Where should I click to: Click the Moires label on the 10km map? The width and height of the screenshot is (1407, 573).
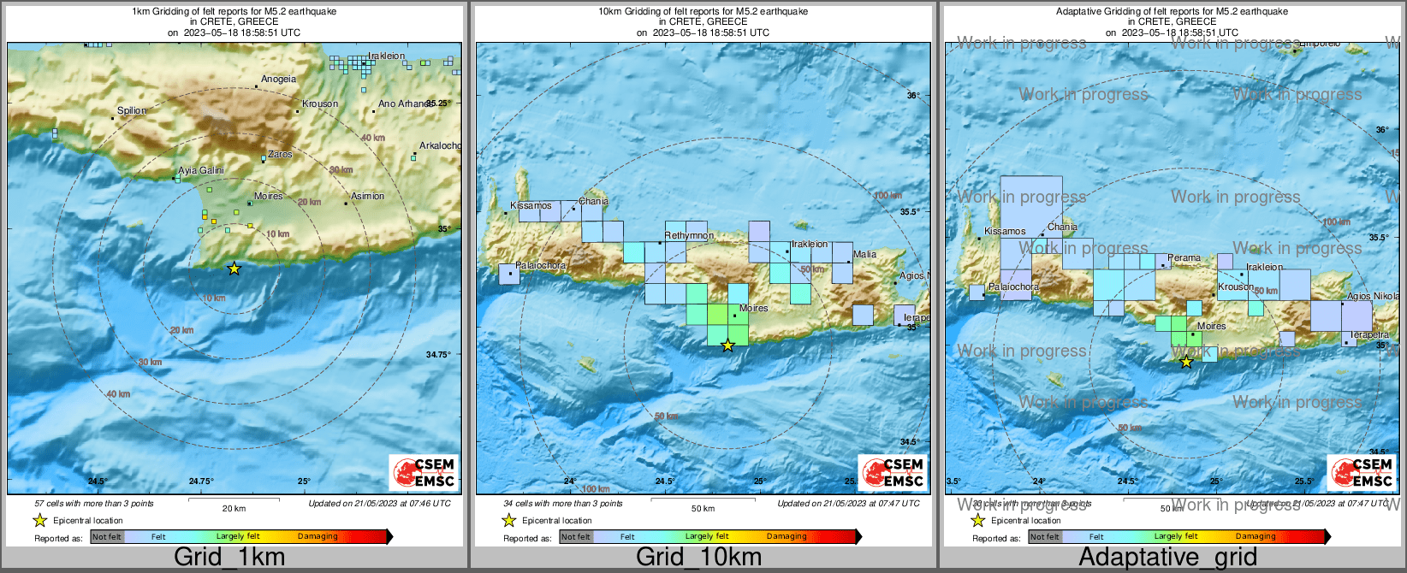754,308
